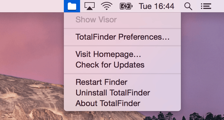Click the TotalFinder folder icon in menu bar

pos(72,6)
